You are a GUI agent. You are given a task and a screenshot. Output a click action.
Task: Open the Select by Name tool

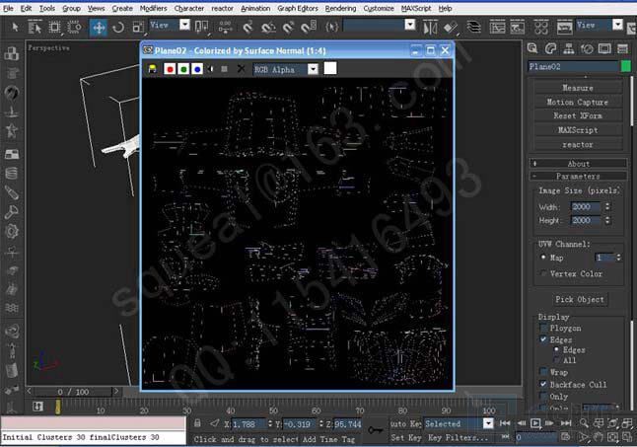click(x=35, y=28)
